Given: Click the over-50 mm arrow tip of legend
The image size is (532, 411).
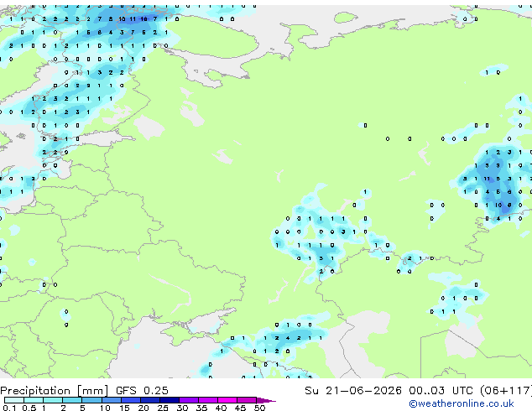Looking at the screenshot, I should pos(266,400).
